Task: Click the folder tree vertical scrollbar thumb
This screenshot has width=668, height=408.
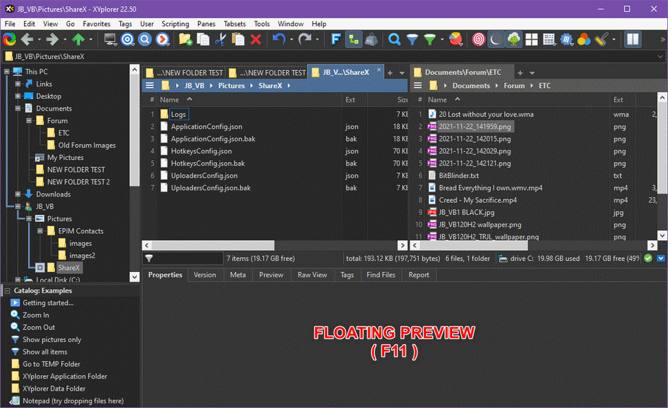Action: [134, 131]
